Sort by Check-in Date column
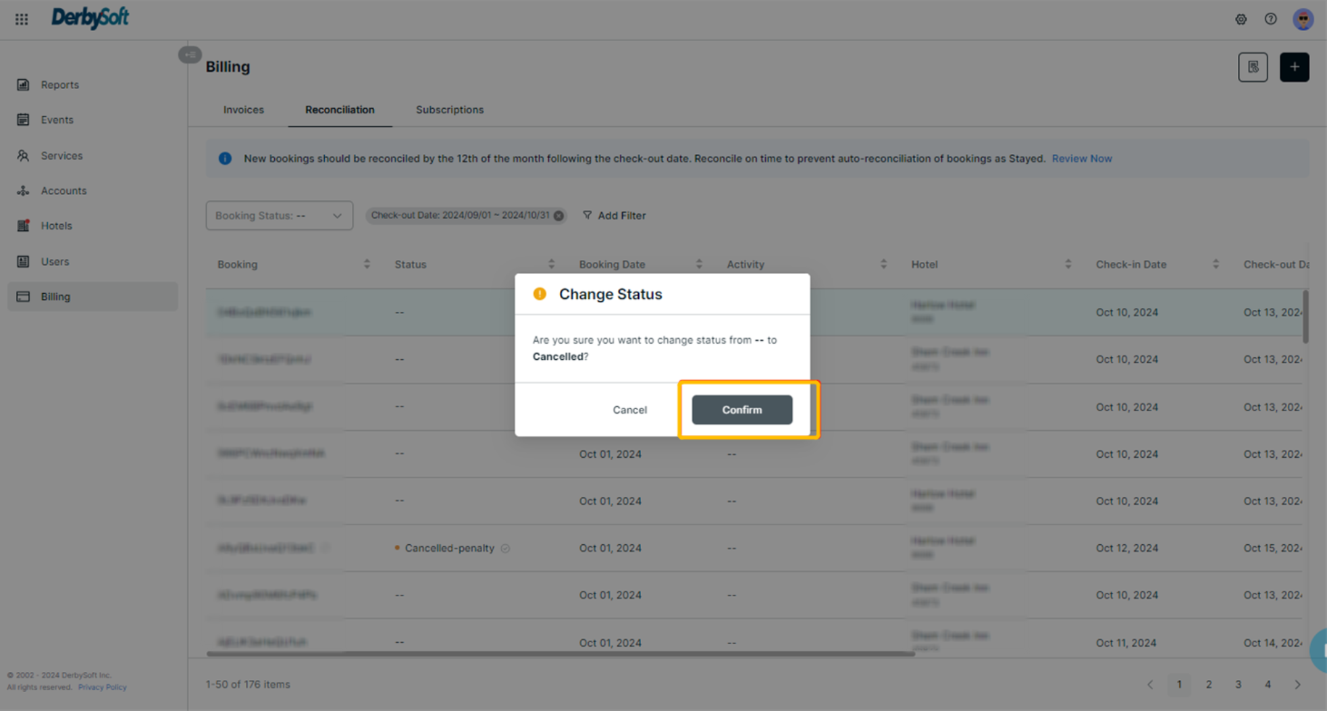 pyautogui.click(x=1216, y=264)
